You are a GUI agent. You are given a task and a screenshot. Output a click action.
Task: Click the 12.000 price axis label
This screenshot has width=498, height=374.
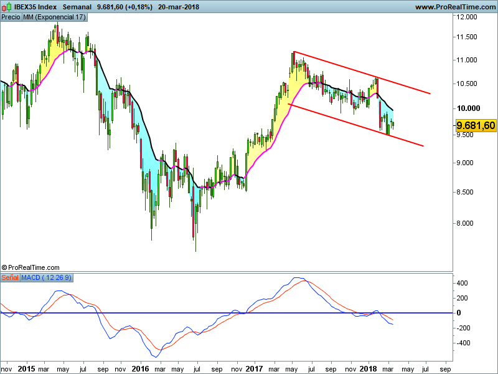tap(467, 17)
